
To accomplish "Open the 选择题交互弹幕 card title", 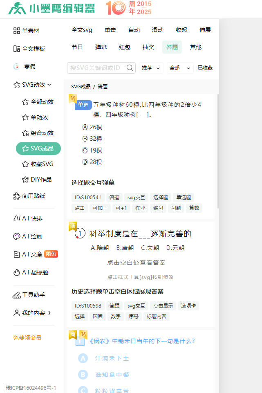I will (x=93, y=183).
